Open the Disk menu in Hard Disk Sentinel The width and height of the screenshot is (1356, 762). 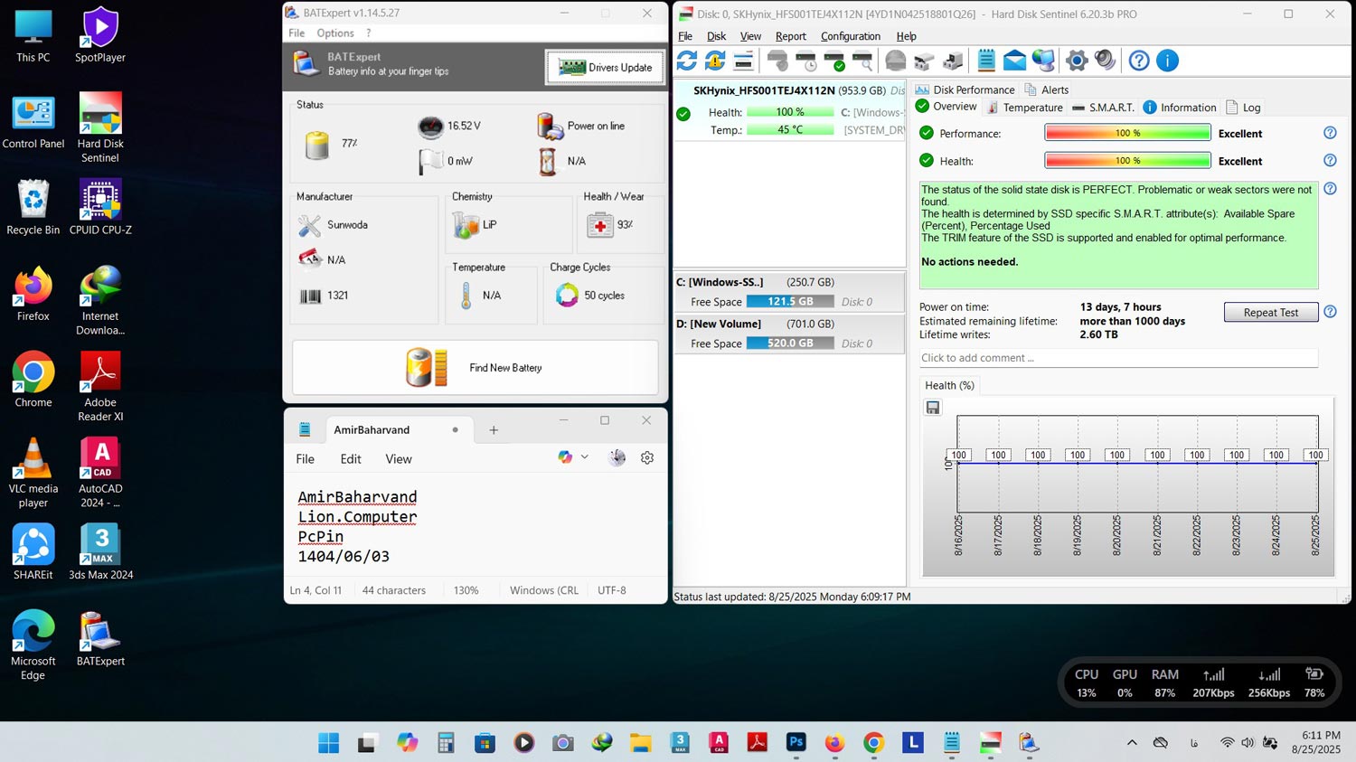(716, 36)
